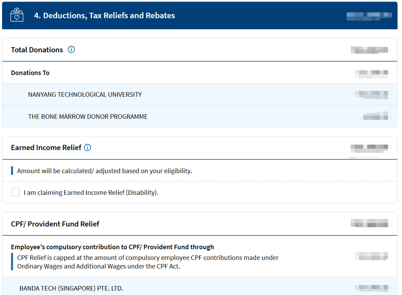Open the CPF/ Provident Fund Relief heading

tap(55, 224)
